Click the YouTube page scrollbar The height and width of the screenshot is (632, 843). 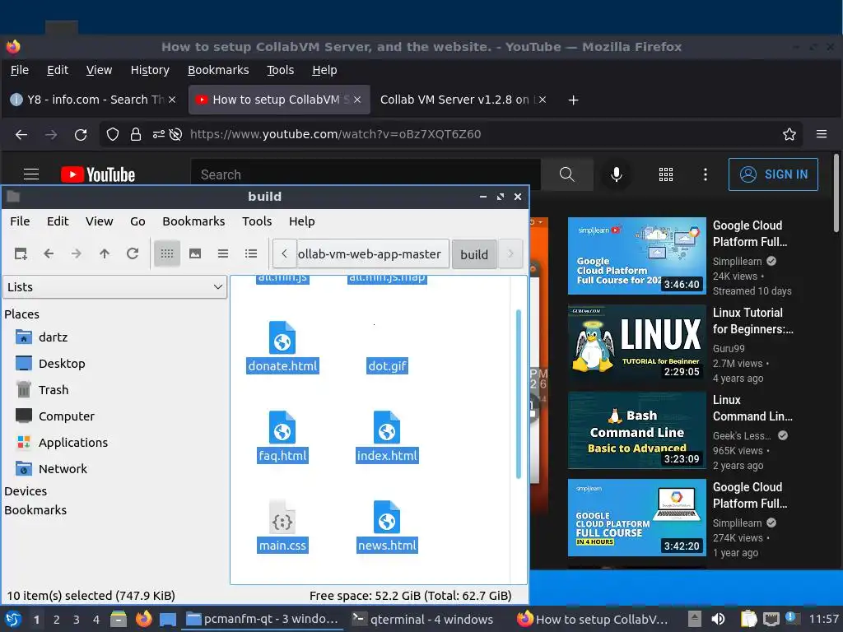[x=836, y=193]
